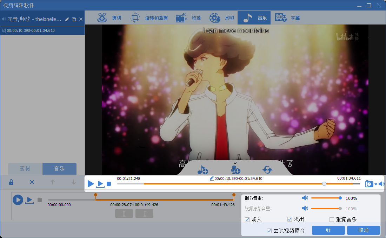Select the clip 00:00:10.390-00:01:34.610 row
386x238 pixels.
click(42, 30)
